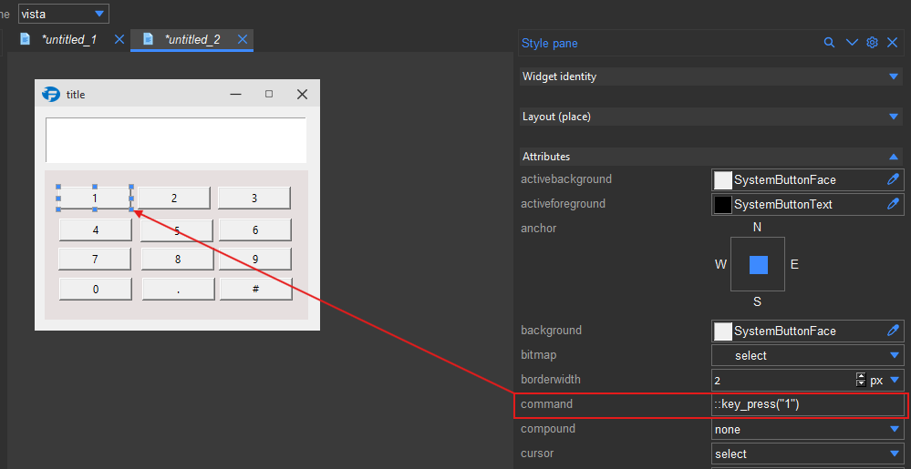Select the 6 button in design window

tap(255, 229)
